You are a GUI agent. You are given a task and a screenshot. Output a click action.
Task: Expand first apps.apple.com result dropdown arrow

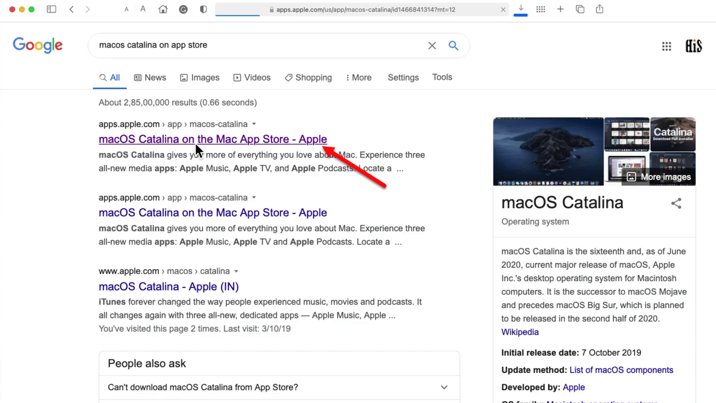254,124
